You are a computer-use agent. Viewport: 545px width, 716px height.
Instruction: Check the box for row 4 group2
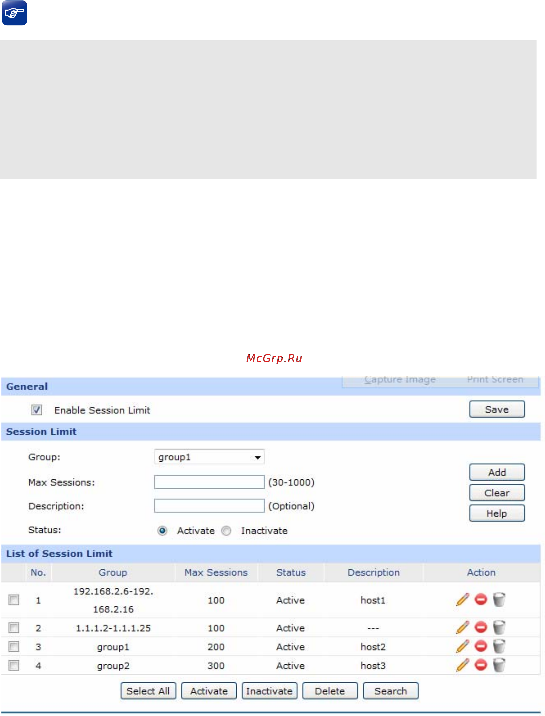(x=14, y=666)
